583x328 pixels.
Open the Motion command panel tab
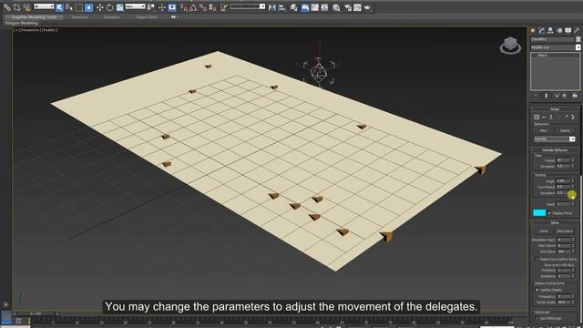click(x=559, y=30)
